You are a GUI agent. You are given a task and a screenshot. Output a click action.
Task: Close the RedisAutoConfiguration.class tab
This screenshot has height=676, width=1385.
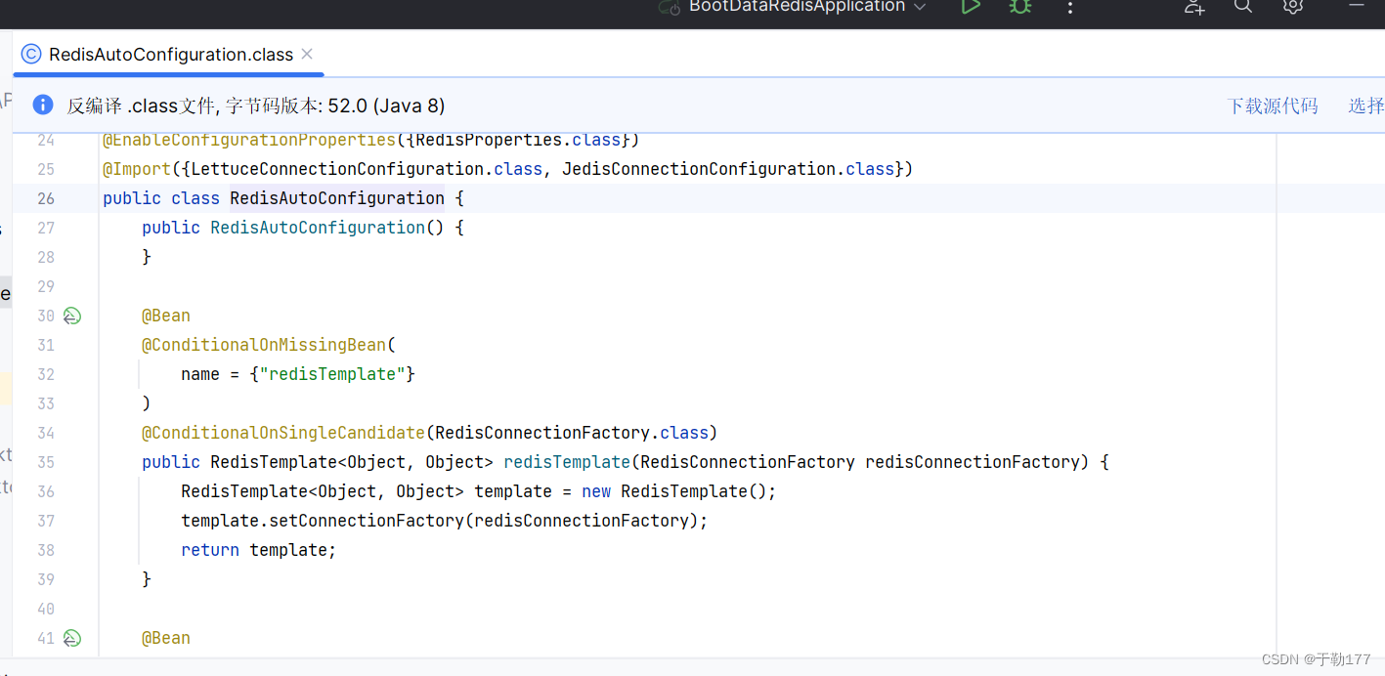(x=307, y=54)
